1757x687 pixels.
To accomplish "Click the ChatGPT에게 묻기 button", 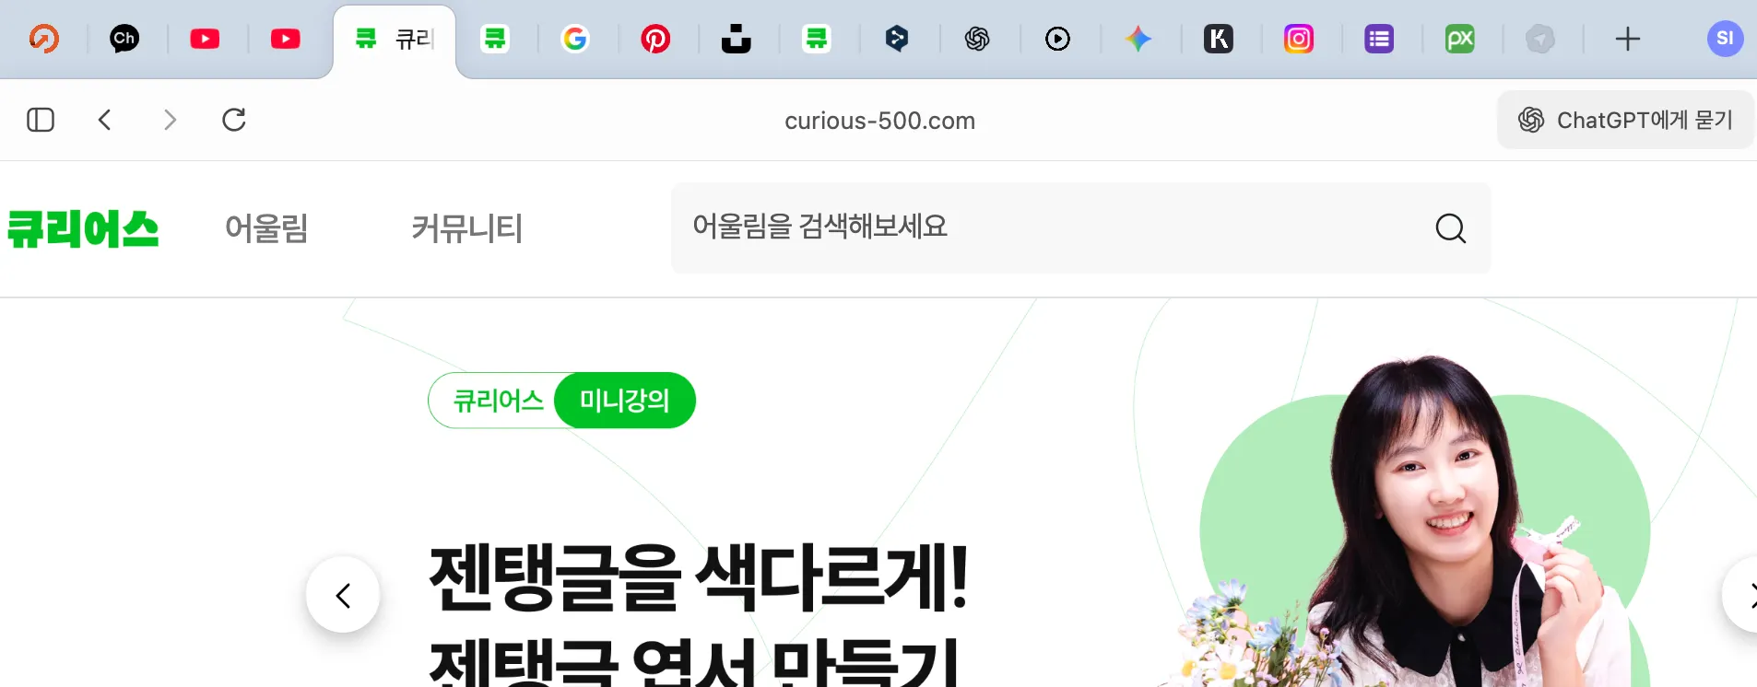I will pos(1625,120).
